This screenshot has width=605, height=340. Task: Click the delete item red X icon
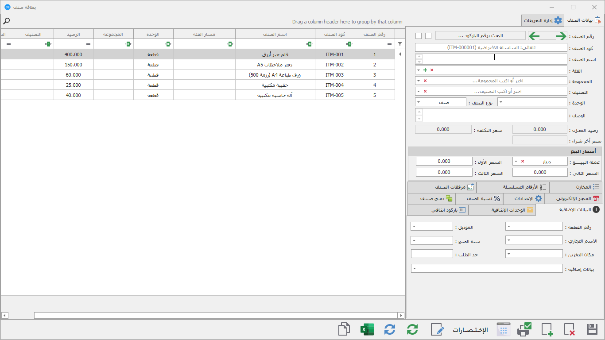[570, 329]
